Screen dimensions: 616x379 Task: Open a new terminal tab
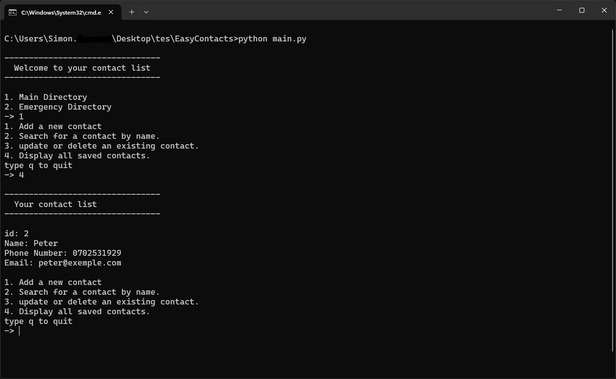131,12
